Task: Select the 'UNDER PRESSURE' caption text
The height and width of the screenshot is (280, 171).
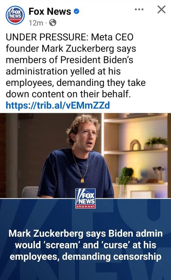Action: click(x=46, y=37)
